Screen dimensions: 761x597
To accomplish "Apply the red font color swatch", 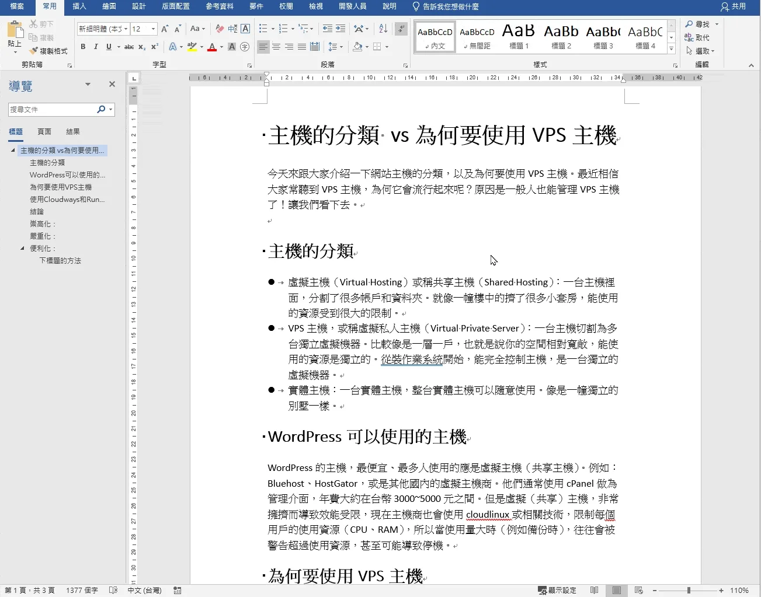I will pos(212,47).
